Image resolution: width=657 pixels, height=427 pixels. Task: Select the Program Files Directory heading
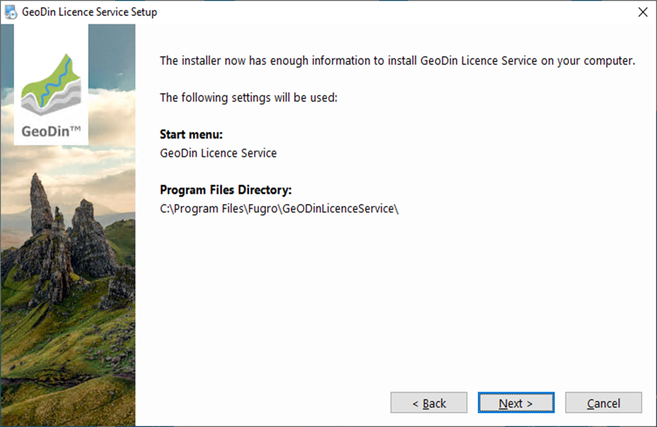click(226, 190)
